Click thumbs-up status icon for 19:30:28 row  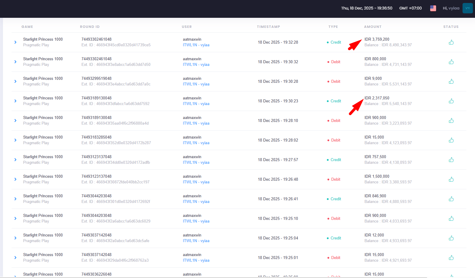point(451,81)
